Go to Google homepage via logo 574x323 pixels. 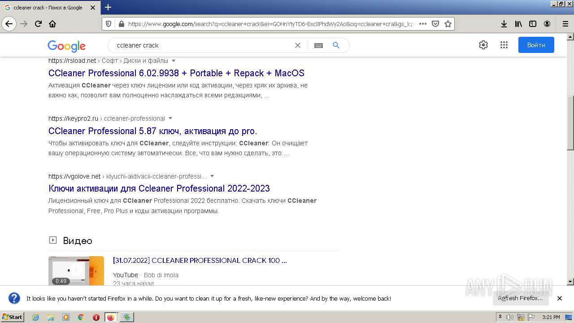click(66, 46)
